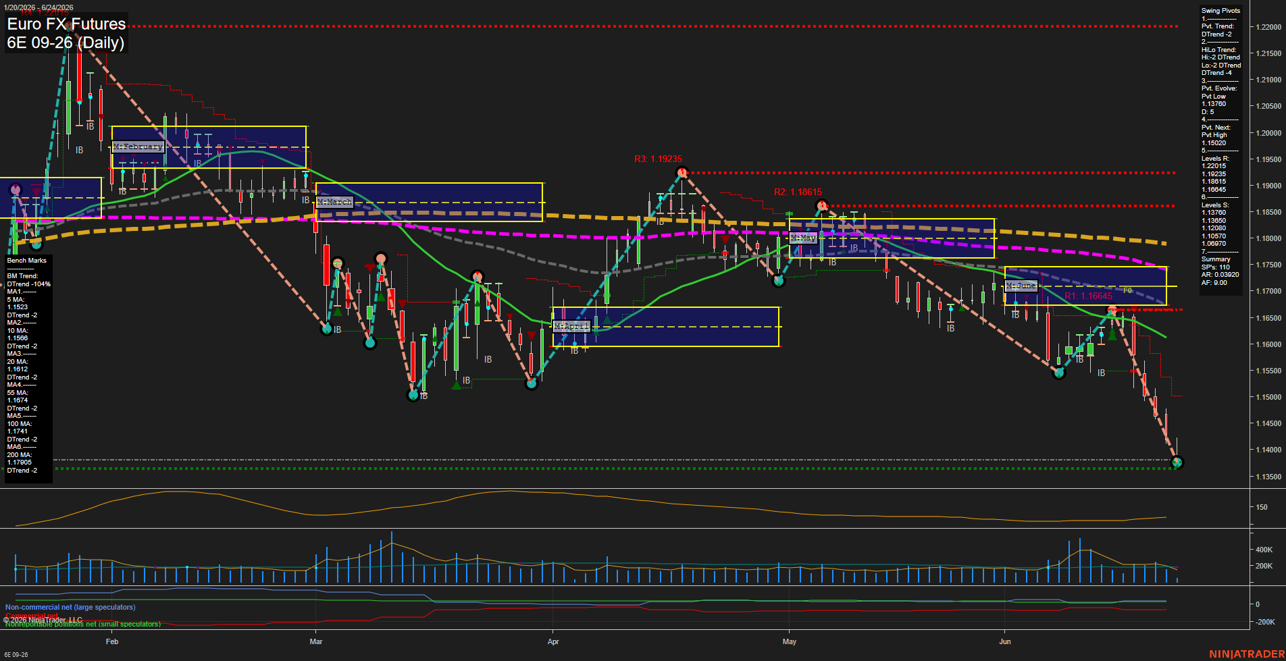Viewport: 1286px width, 661px height.
Task: Click the May label on the time axis
Action: coord(790,641)
